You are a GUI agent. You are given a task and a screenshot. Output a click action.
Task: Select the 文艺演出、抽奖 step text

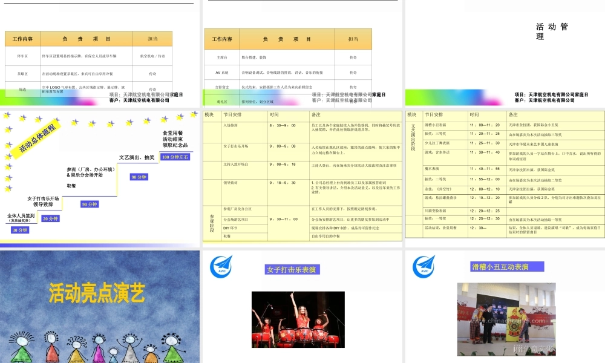point(137,157)
